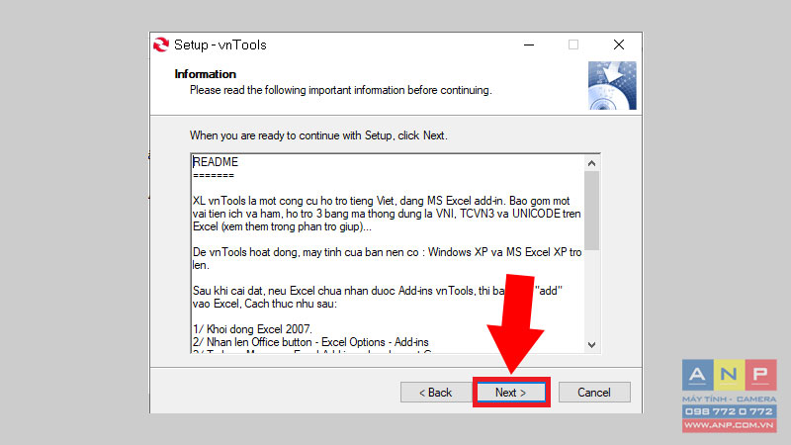Click the README heading text
Viewport: 791px width, 445px height.
pyautogui.click(x=216, y=162)
